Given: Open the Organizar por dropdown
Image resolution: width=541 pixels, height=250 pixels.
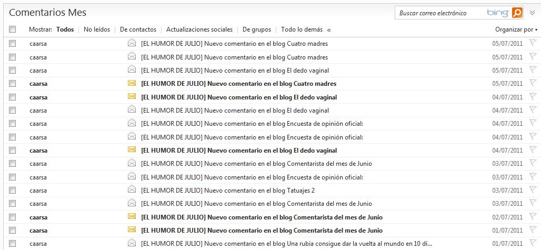Looking at the screenshot, I should [x=516, y=29].
